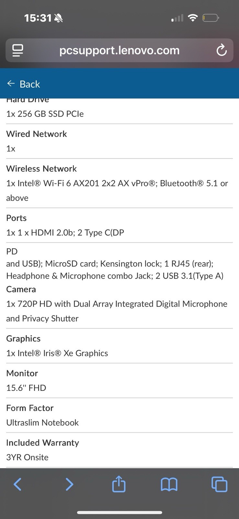Viewport: 239px width, 519px height.
Task: Tap the pcsupport.lenovo.com address field
Action: pyautogui.click(x=119, y=50)
